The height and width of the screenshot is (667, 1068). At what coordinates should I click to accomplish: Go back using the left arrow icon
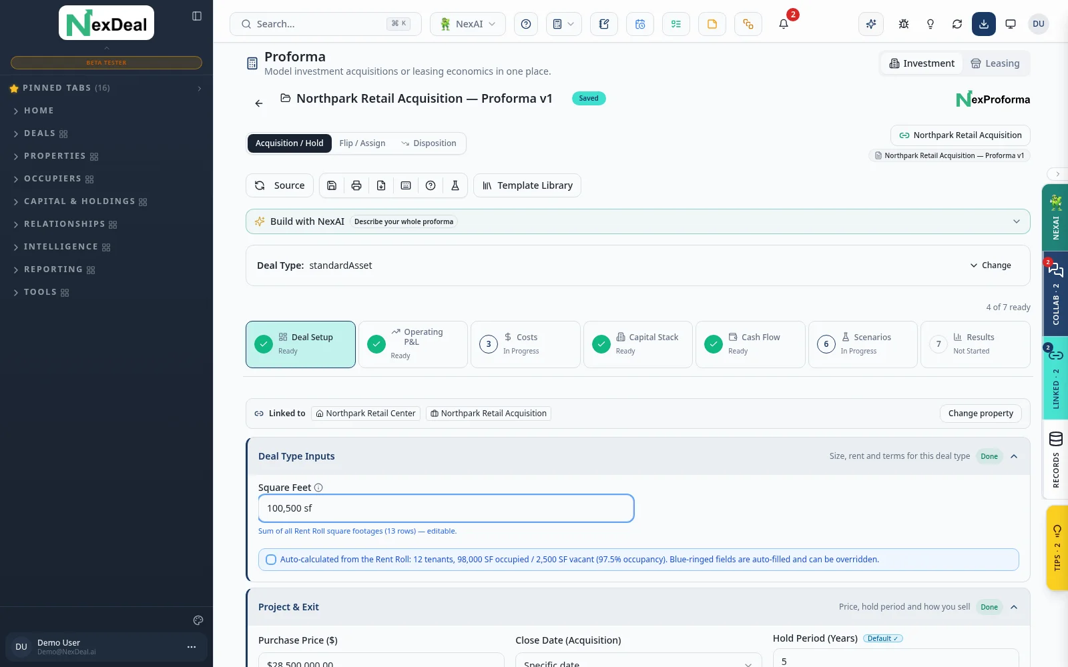[259, 103]
